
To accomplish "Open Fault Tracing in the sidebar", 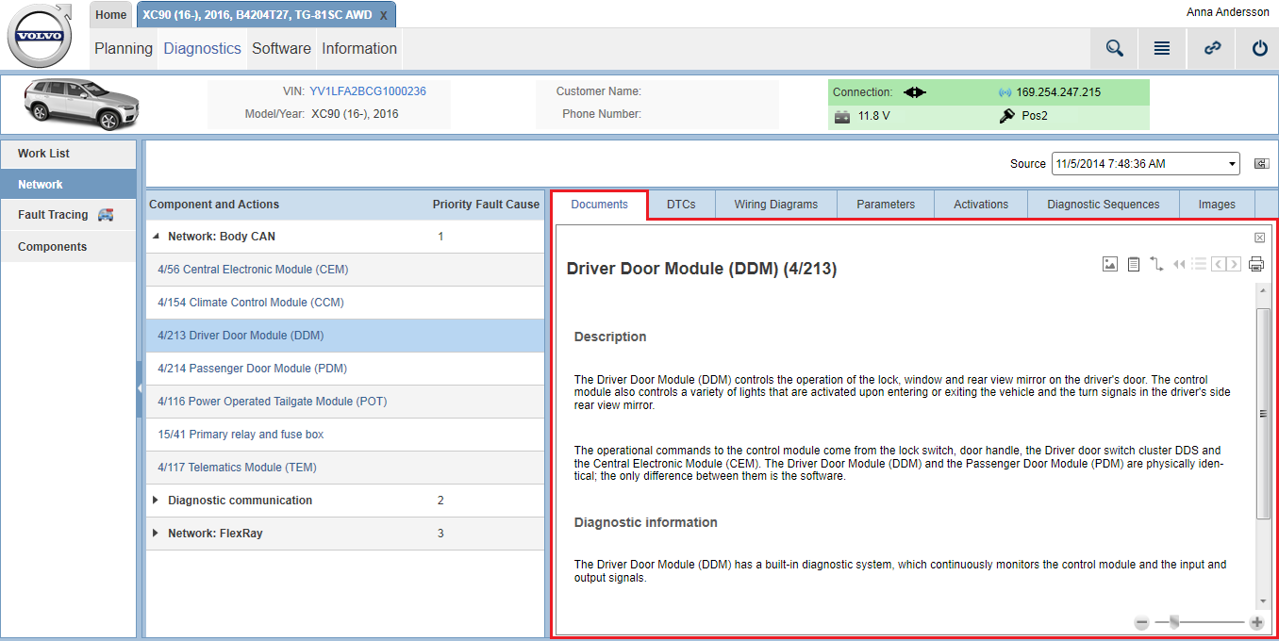I will (x=69, y=215).
